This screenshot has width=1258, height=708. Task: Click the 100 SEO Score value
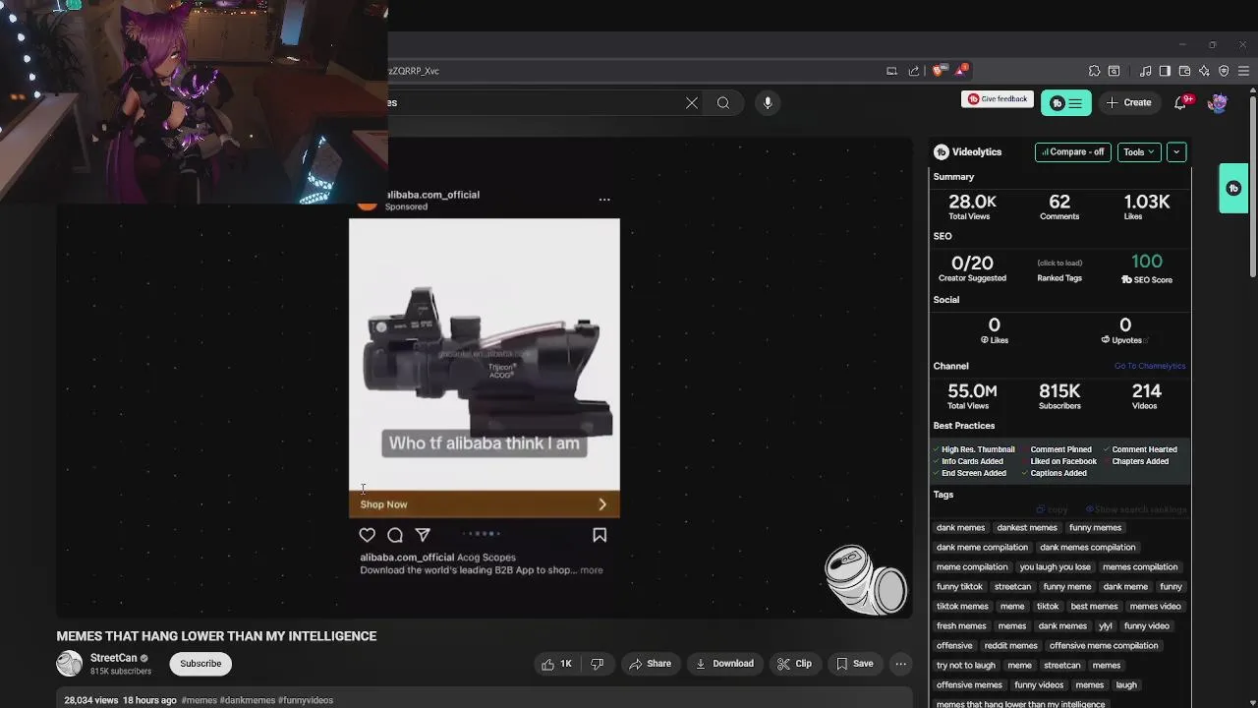(x=1147, y=262)
